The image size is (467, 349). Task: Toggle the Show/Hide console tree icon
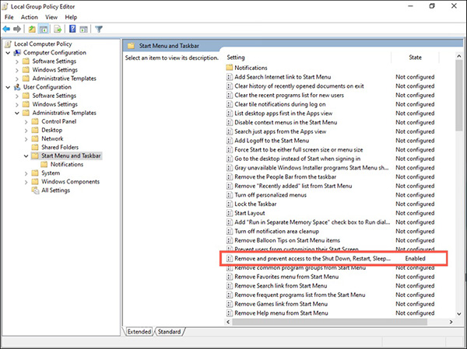pyautogui.click(x=44, y=29)
